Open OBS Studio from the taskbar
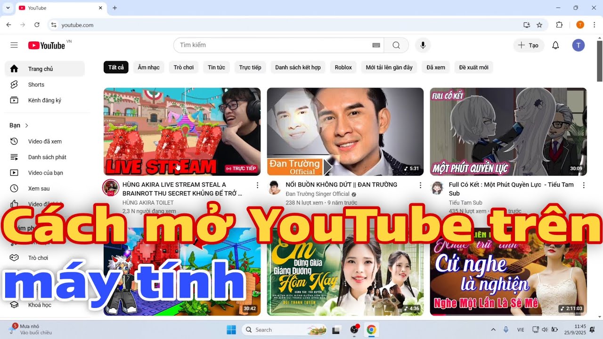 (x=354, y=330)
